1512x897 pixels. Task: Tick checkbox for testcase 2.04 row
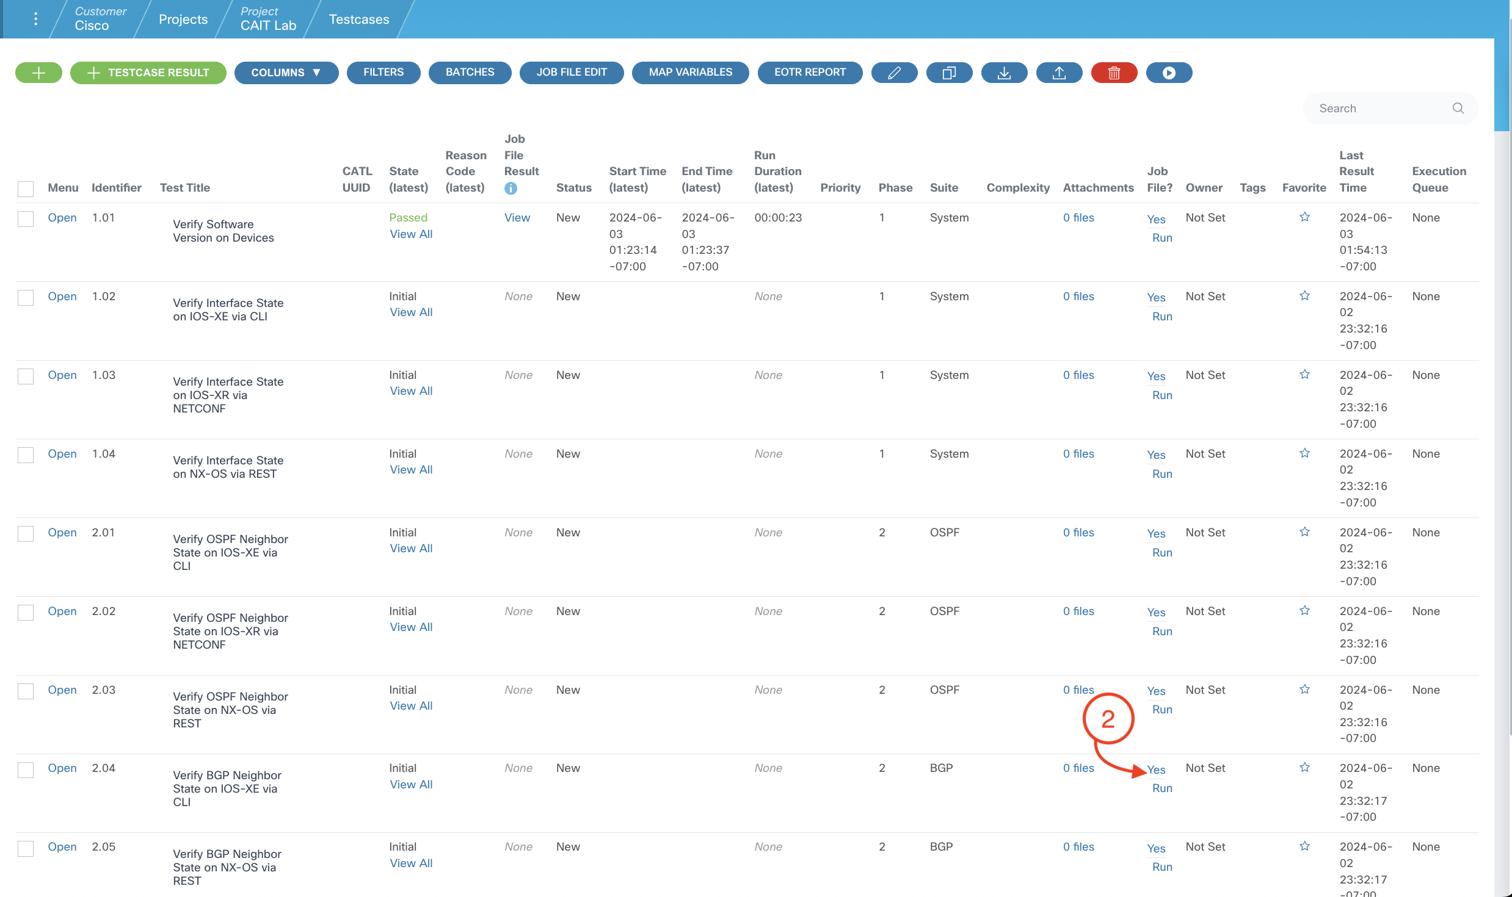(x=26, y=769)
